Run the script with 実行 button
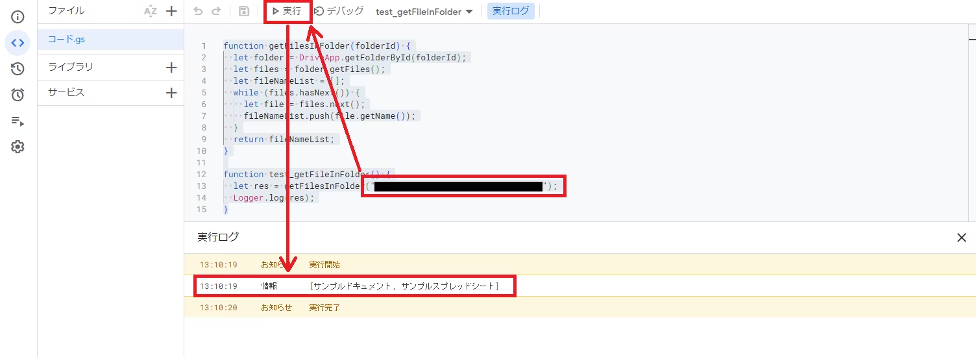 coord(287,11)
